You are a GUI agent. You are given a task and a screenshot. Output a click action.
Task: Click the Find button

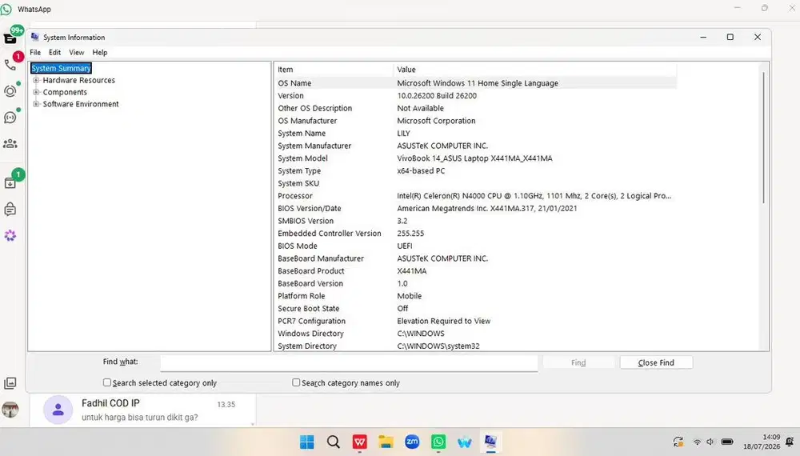(578, 362)
